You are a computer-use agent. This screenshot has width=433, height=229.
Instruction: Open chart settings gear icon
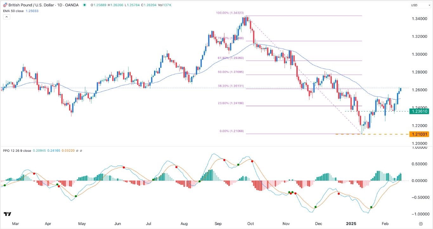point(420,224)
